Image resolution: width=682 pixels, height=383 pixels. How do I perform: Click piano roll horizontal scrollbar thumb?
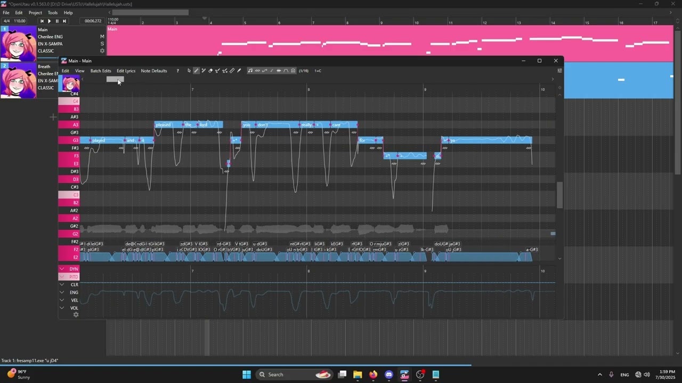[115, 79]
